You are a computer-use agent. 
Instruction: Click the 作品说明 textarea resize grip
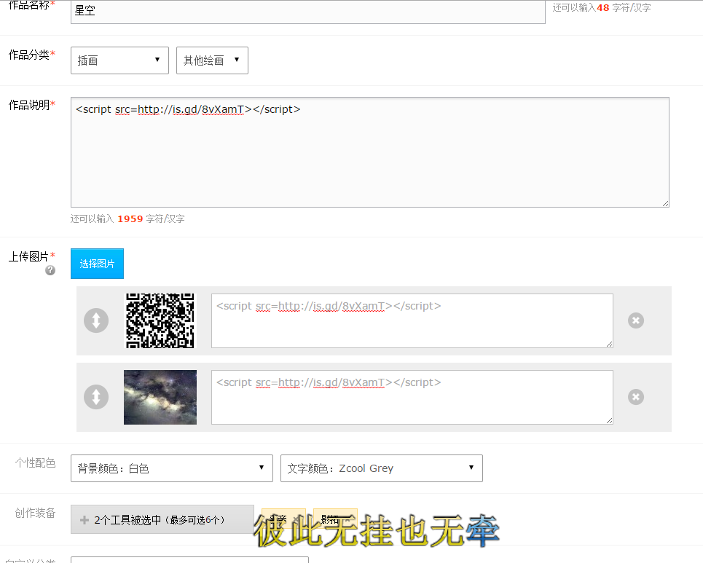tap(665, 203)
